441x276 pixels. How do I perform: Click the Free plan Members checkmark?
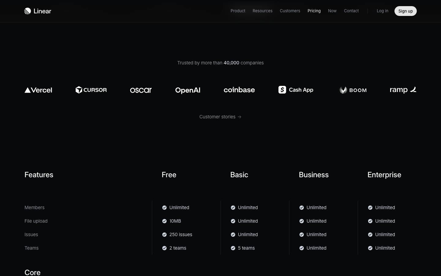tap(164, 208)
